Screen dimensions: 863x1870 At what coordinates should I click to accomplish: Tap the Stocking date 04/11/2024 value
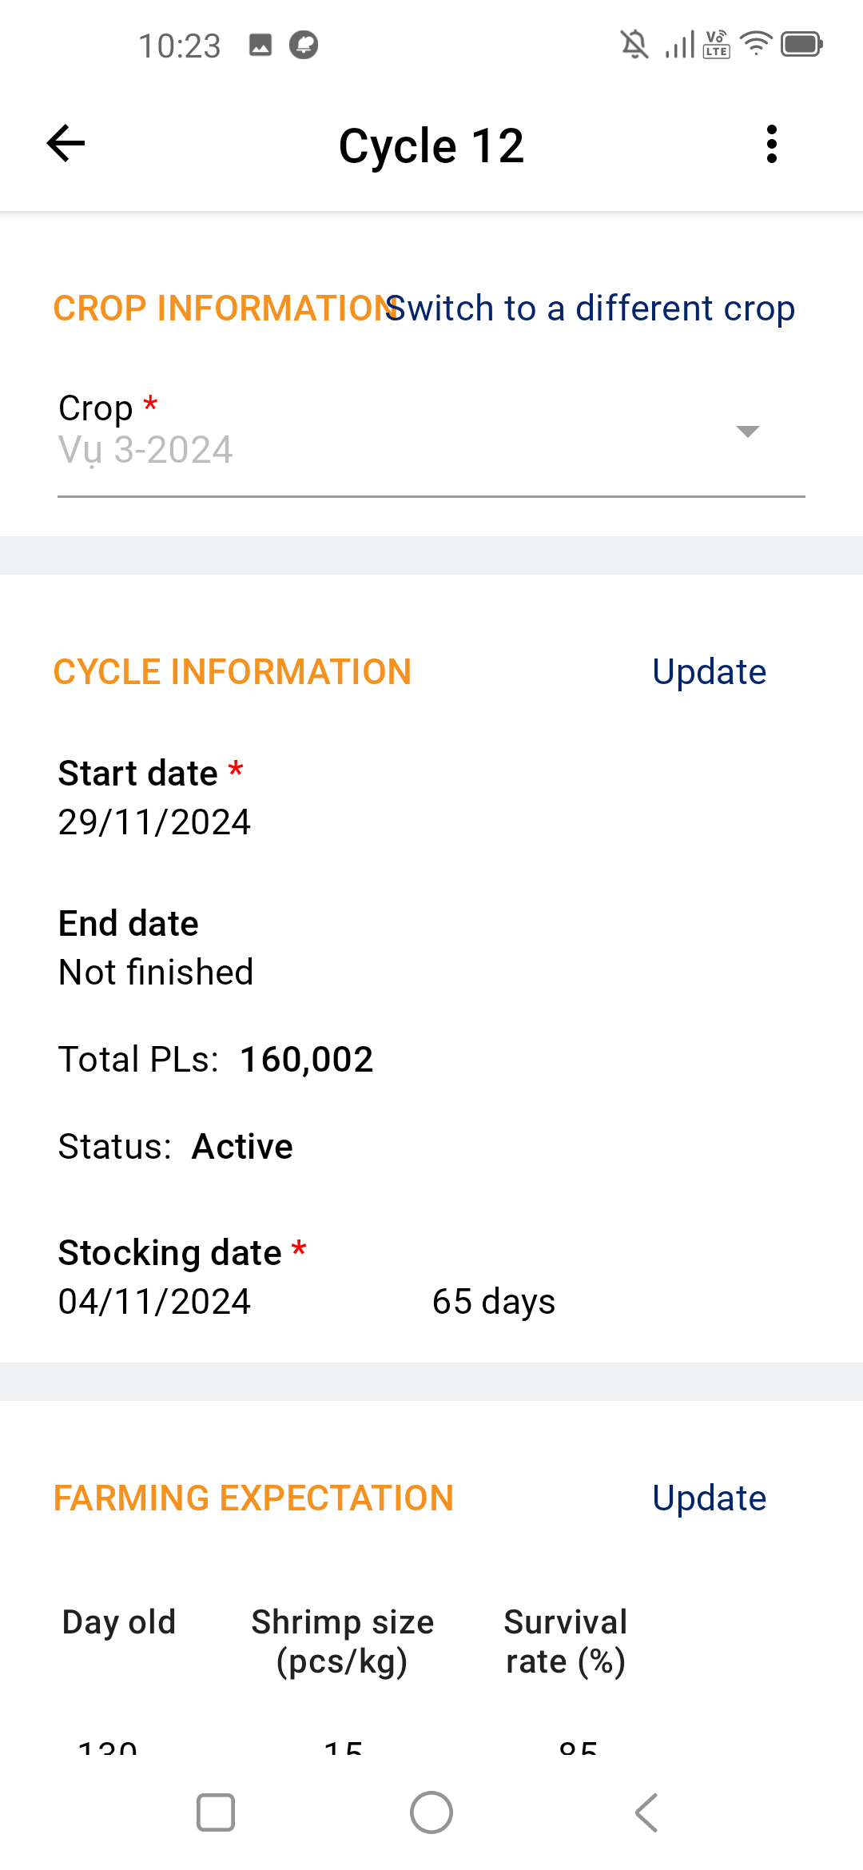tap(154, 1302)
